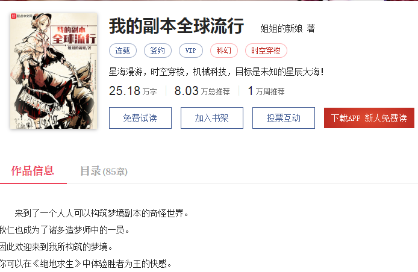Select the 连载 status tag
The width and height of the screenshot is (418, 272).
tap(123, 51)
